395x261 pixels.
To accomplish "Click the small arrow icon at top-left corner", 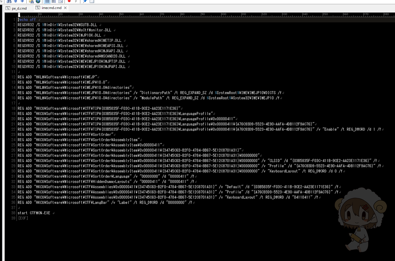I will point(1,2).
